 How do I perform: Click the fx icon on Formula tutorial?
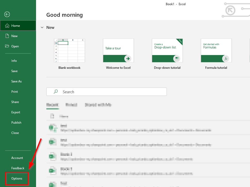click(226, 58)
